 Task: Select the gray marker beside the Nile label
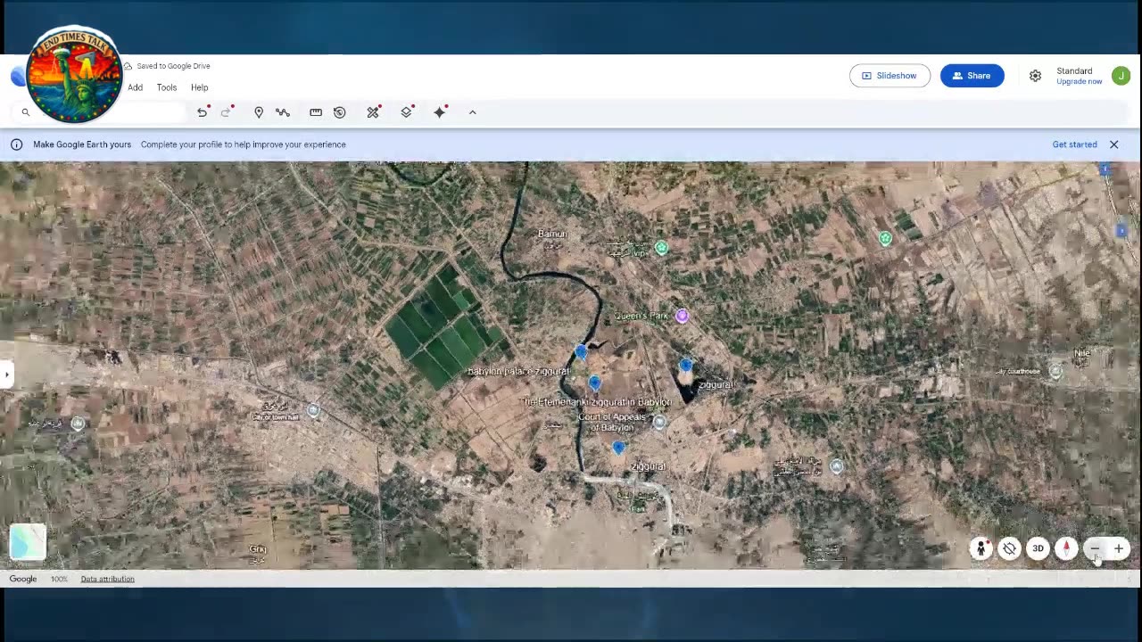1055,372
